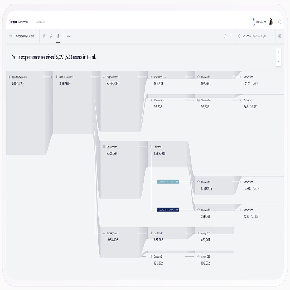
Task: Click the zoom in plus button
Action: point(278,52)
